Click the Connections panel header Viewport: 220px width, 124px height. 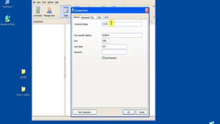(x=48, y=22)
